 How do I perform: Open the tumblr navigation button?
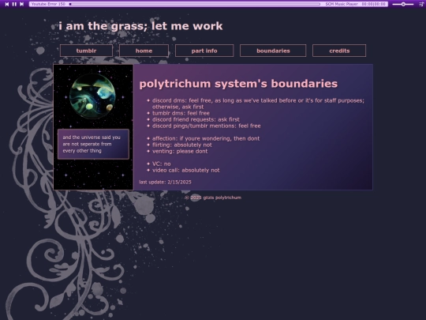tap(86, 51)
